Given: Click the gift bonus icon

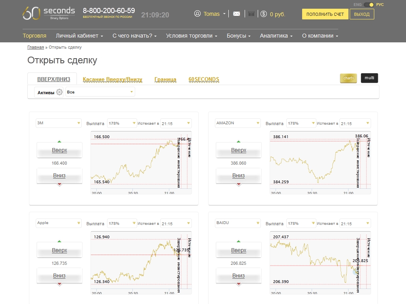Looking at the screenshot, I should (x=251, y=14).
